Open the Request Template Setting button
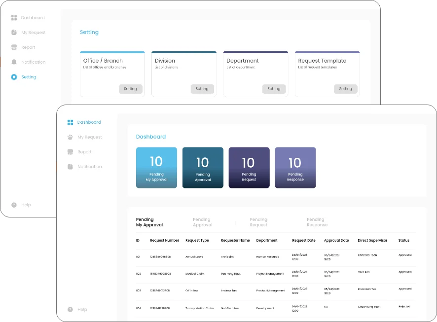 click(345, 89)
